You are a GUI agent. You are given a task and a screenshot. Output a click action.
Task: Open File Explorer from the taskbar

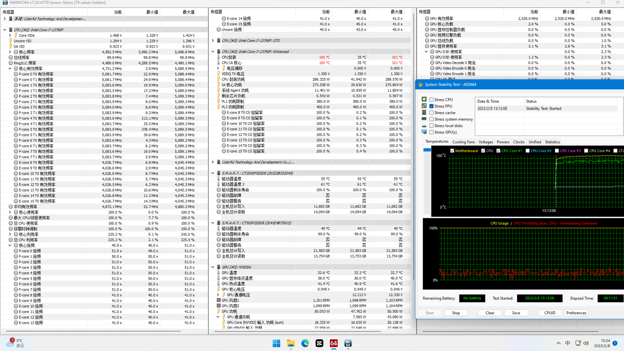tap(291, 343)
